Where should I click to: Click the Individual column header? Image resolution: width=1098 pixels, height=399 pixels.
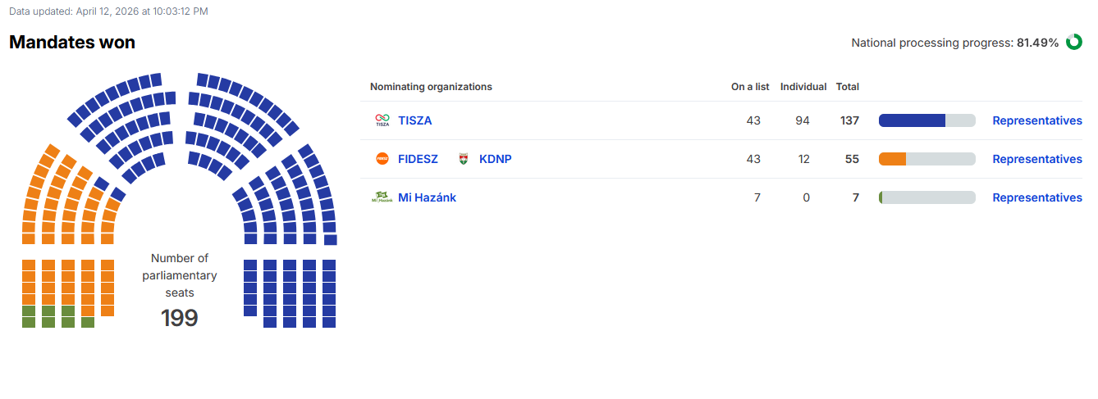(803, 87)
